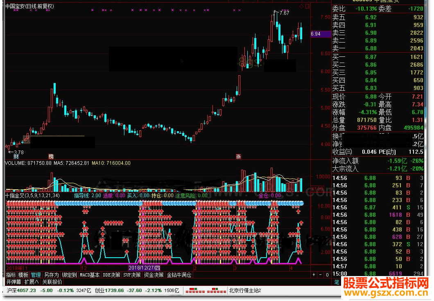
Task: Click the chart title 中国宝安(日线,前复权)
Action: 29,6
